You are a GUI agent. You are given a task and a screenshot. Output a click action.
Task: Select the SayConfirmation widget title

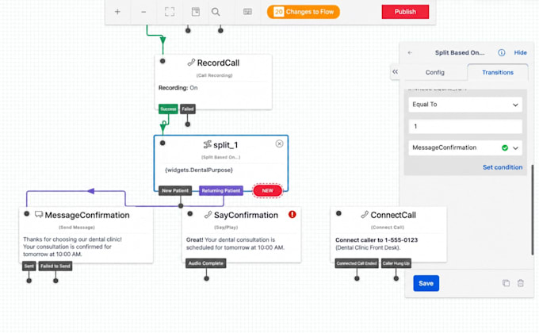(247, 216)
